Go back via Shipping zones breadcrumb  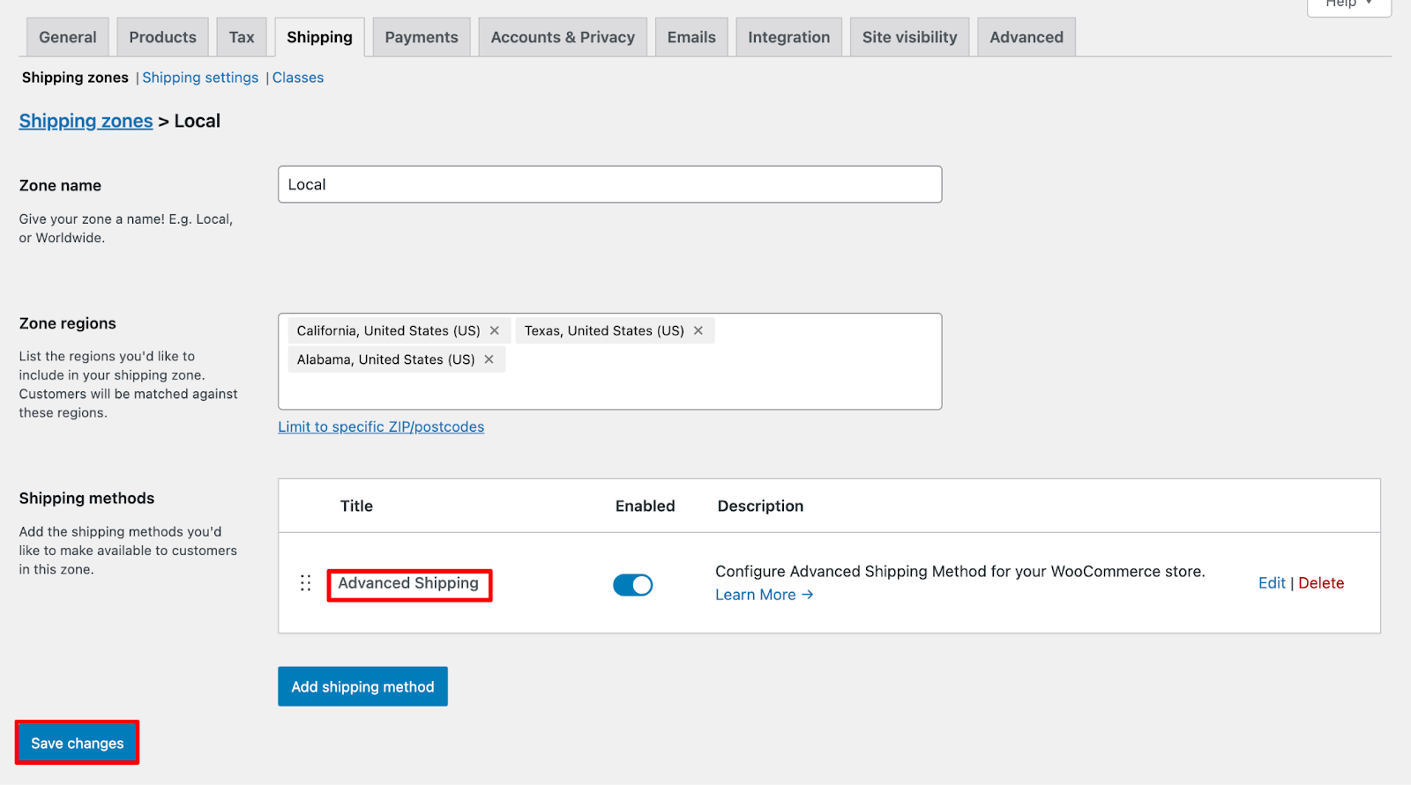(86, 121)
